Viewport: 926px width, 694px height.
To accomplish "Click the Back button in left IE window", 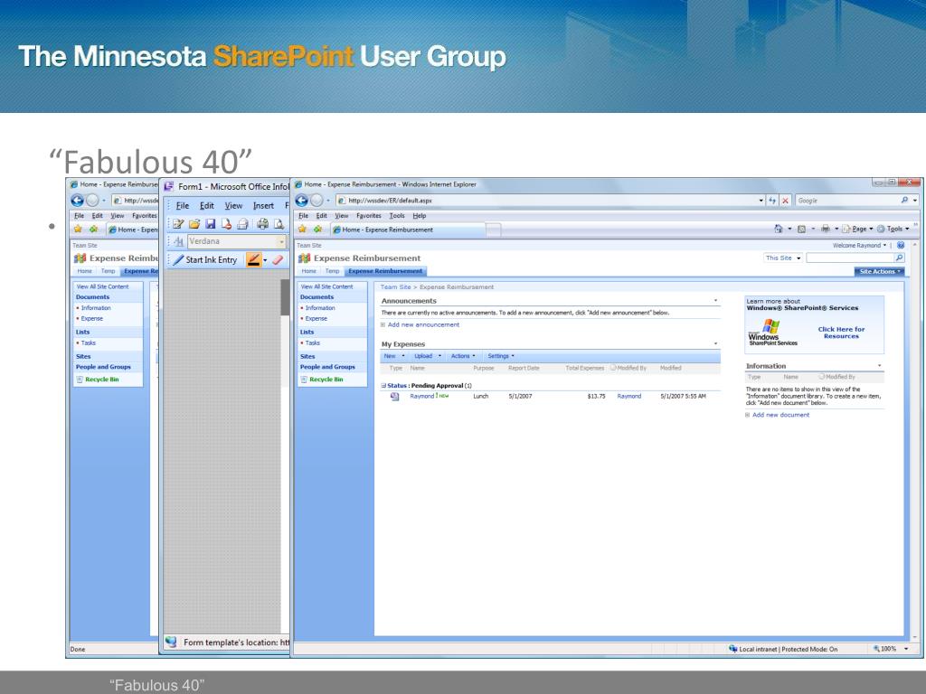I will click(x=77, y=201).
